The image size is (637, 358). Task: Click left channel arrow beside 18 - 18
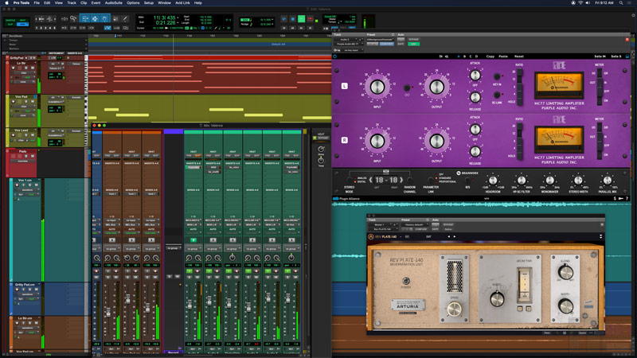(370, 180)
